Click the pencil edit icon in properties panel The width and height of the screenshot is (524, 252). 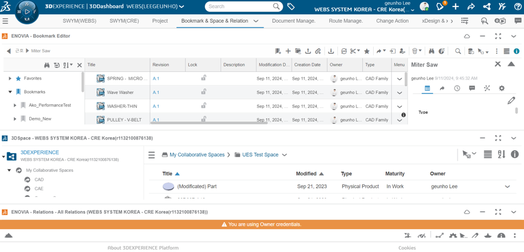click(511, 101)
